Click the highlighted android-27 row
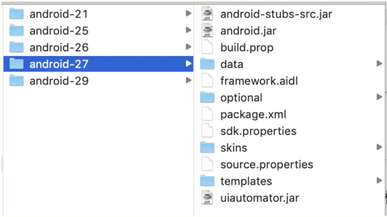 point(98,64)
